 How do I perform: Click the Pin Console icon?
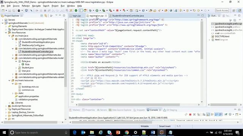click(226, 114)
